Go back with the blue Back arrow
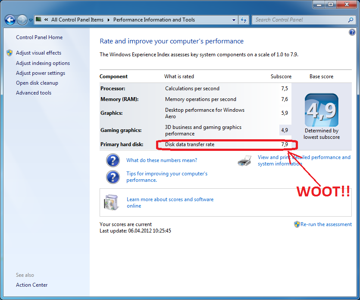 coord(10,20)
